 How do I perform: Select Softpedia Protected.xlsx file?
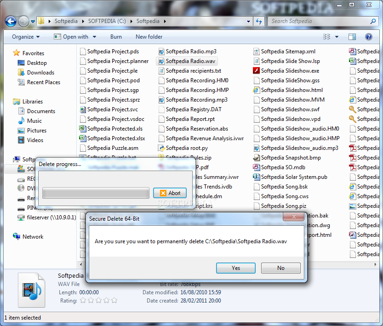(x=112, y=138)
